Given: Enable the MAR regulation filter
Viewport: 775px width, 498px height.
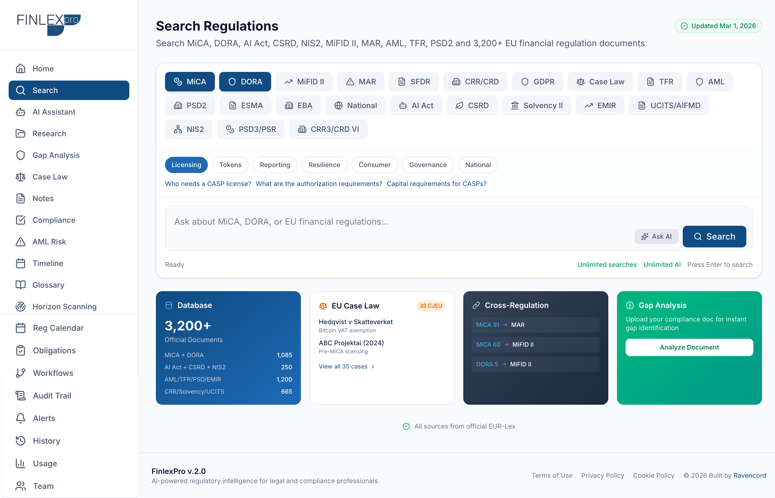Looking at the screenshot, I should click(x=360, y=81).
